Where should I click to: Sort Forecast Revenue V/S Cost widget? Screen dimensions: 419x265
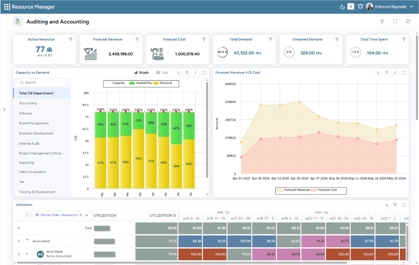[x=378, y=72]
